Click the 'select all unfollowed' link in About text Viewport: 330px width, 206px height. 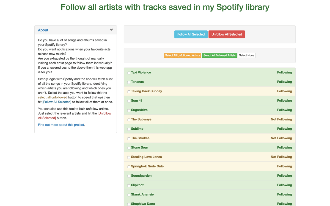(52, 97)
